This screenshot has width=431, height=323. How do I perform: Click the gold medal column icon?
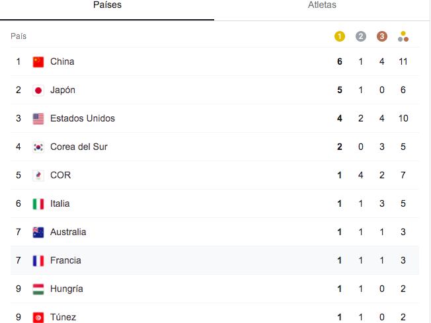[x=340, y=36]
